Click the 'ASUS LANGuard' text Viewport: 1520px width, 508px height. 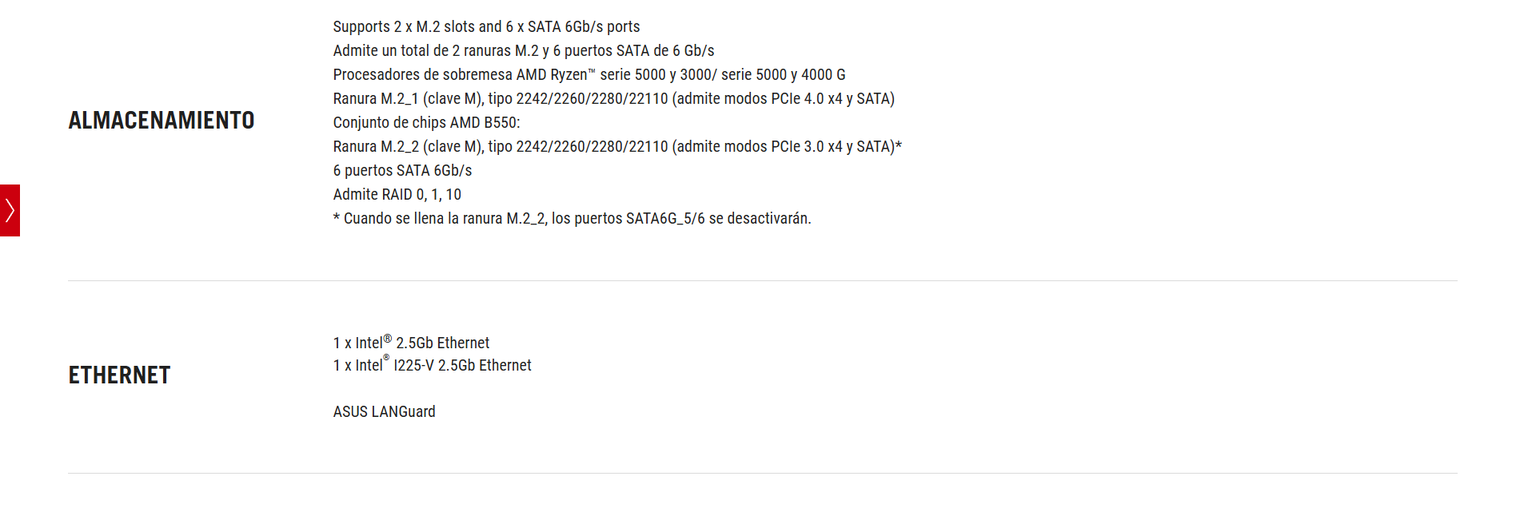tap(384, 412)
